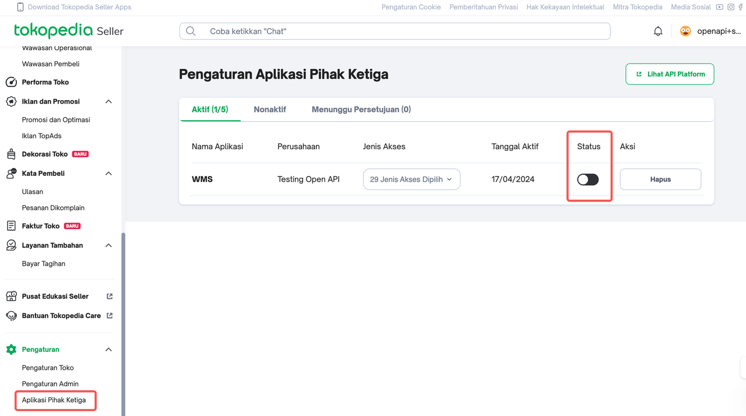Open the notification bell
The height and width of the screenshot is (416, 746).
pyautogui.click(x=658, y=31)
